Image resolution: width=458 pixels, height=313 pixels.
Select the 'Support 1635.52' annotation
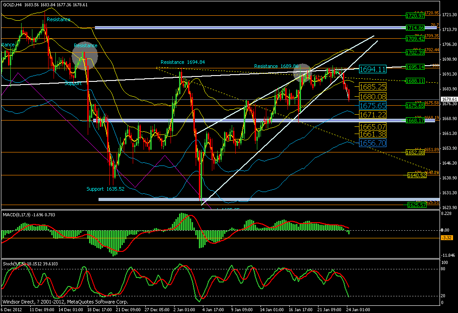[x=105, y=189]
